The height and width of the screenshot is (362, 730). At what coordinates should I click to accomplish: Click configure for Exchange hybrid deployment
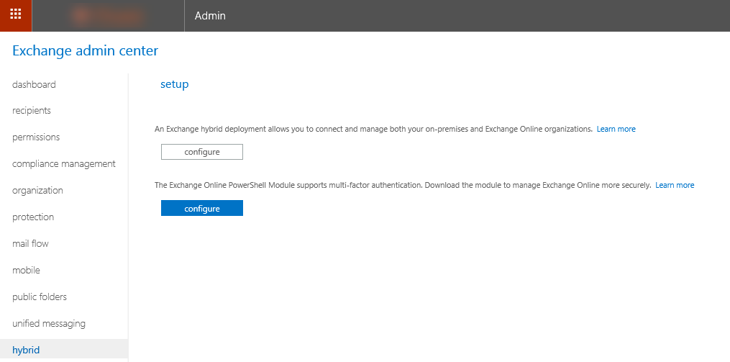click(x=202, y=152)
